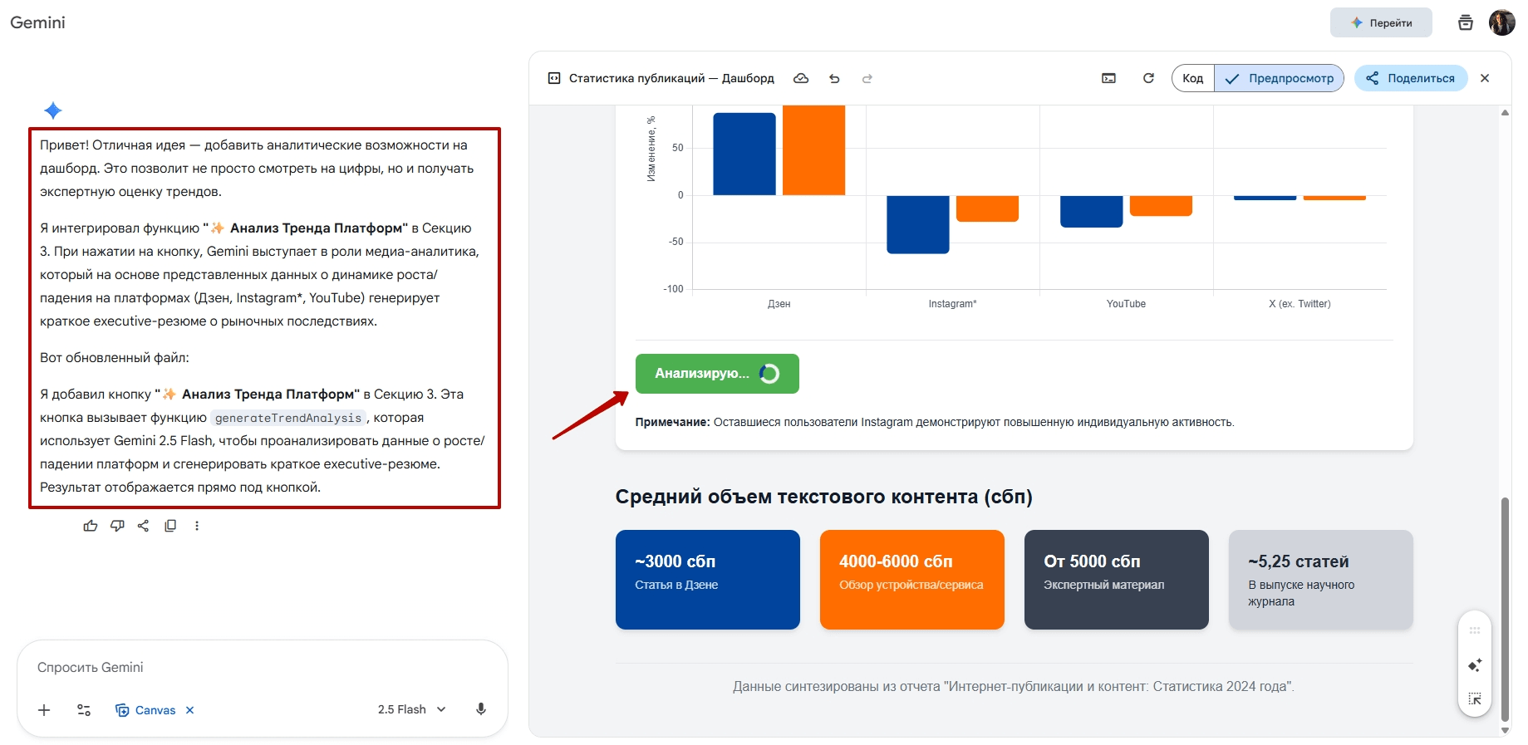
Task: Click the canvas vertical scrollbar thumb
Action: [1505, 610]
